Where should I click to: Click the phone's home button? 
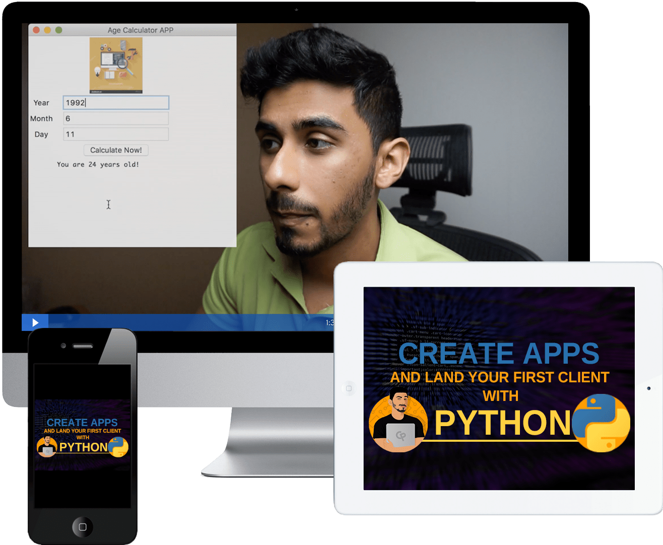pos(83,527)
